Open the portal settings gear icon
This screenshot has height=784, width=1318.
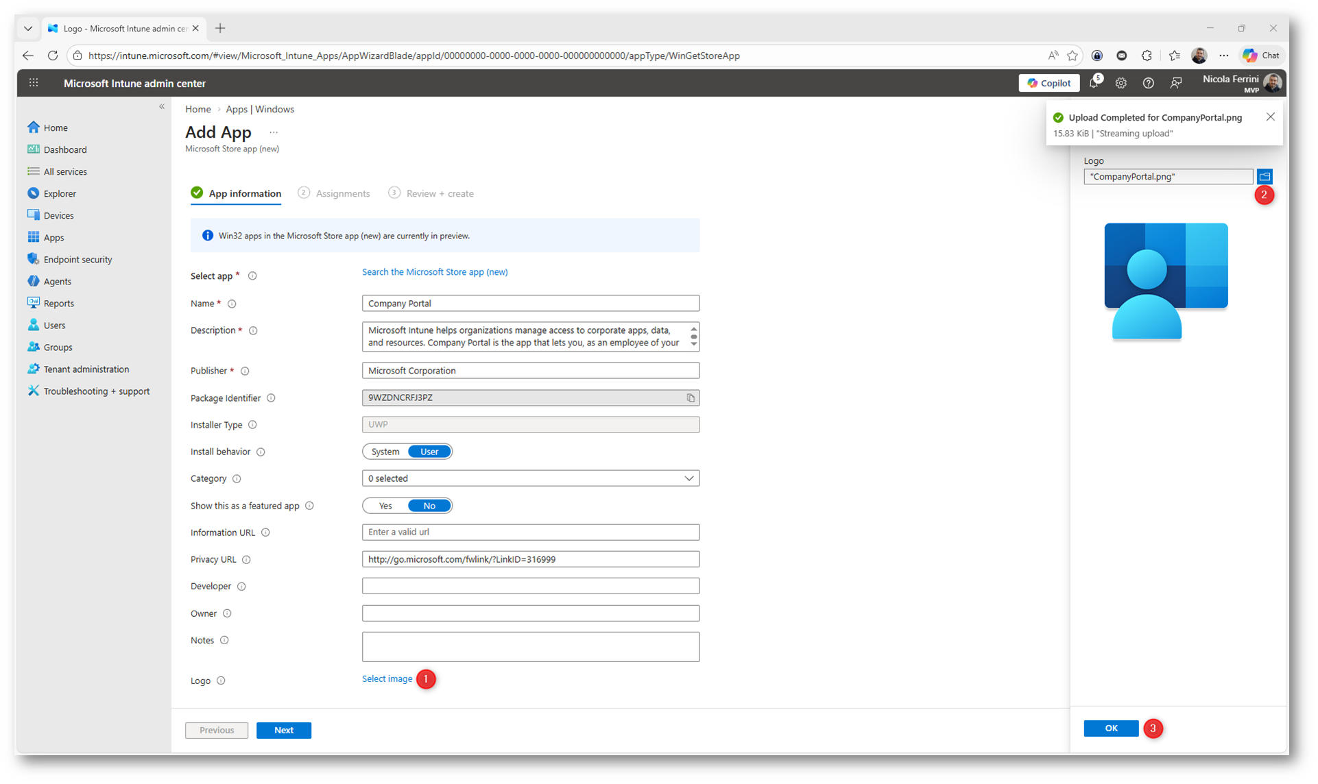point(1121,83)
